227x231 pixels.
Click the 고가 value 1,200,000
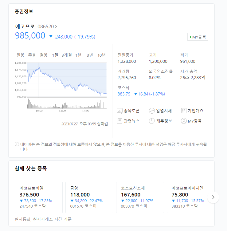coord(158,61)
